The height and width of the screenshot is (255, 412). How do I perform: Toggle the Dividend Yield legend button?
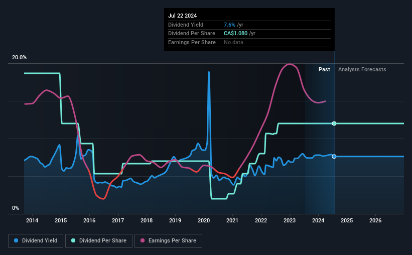tap(36, 241)
